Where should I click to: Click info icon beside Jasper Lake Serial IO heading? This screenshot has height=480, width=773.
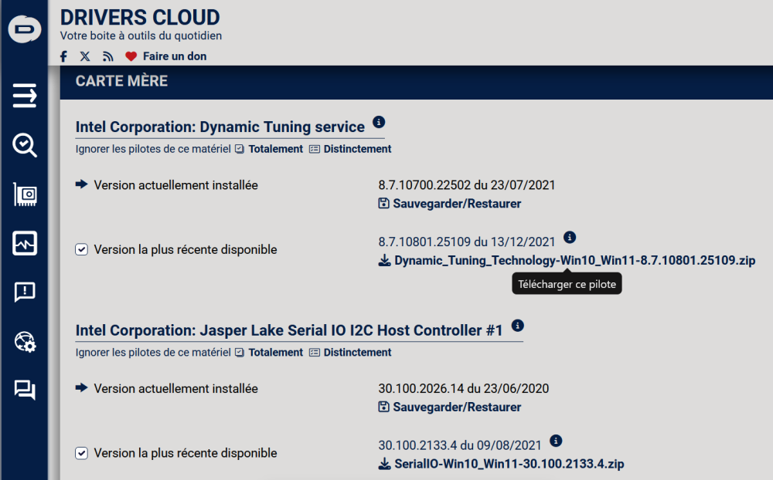518,326
